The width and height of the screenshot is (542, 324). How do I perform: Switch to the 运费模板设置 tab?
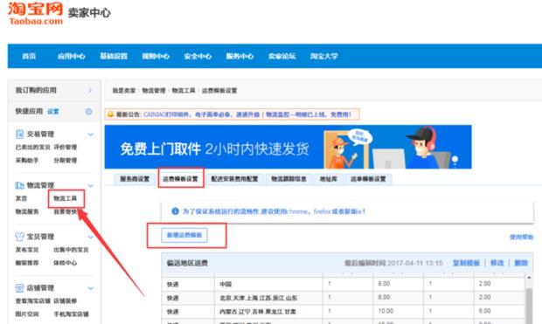pyautogui.click(x=180, y=179)
